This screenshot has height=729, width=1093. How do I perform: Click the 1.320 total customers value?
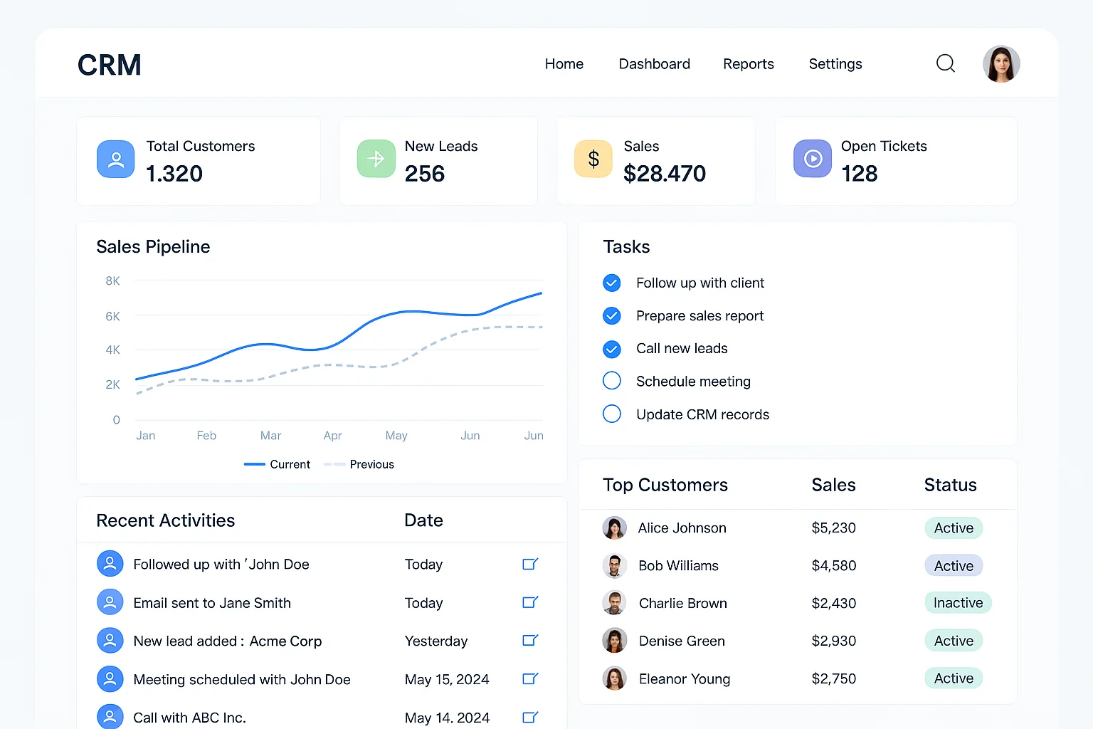pos(174,173)
